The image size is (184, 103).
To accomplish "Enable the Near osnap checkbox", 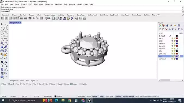I will coord(8,84).
